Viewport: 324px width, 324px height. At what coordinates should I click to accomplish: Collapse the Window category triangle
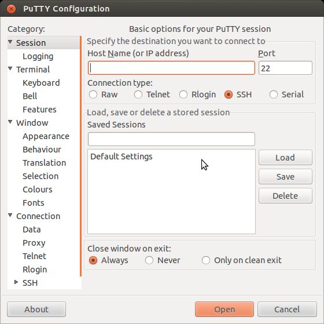pyautogui.click(x=10, y=122)
